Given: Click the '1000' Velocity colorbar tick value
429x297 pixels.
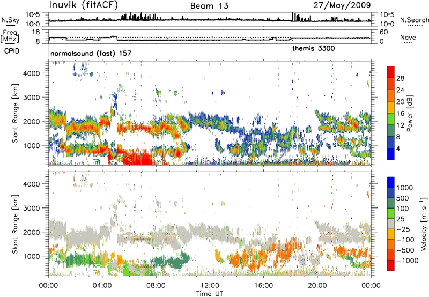Looking at the screenshot, I should [405, 188].
